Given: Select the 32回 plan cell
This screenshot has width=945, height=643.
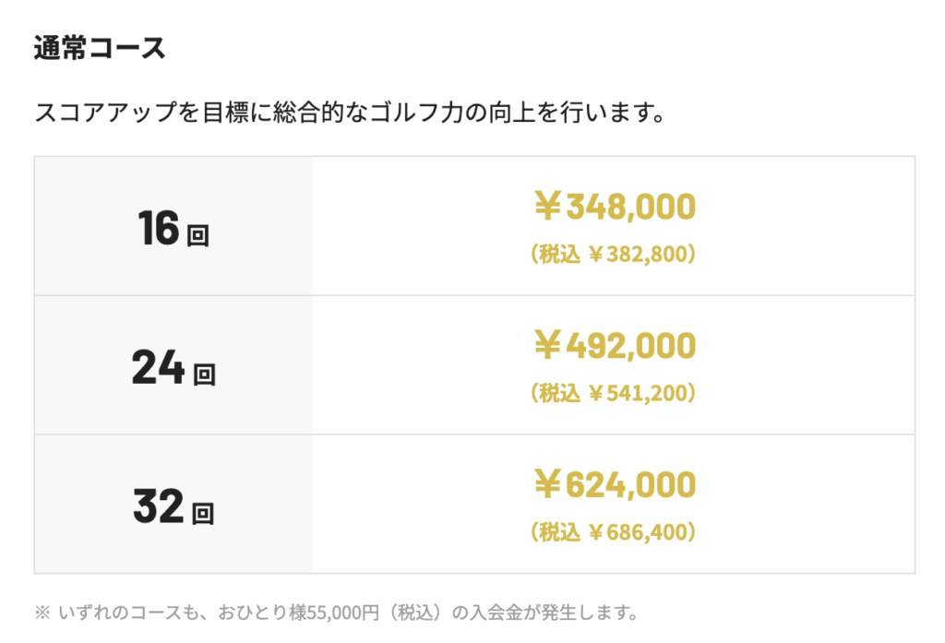Looking at the screenshot, I should [173, 506].
